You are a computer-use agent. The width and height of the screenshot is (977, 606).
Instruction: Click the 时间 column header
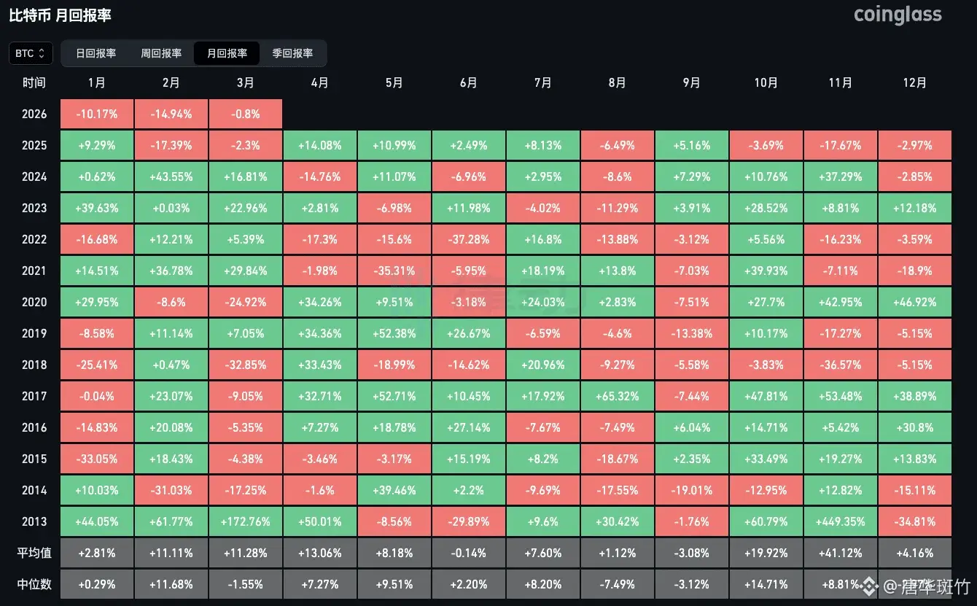pyautogui.click(x=34, y=82)
